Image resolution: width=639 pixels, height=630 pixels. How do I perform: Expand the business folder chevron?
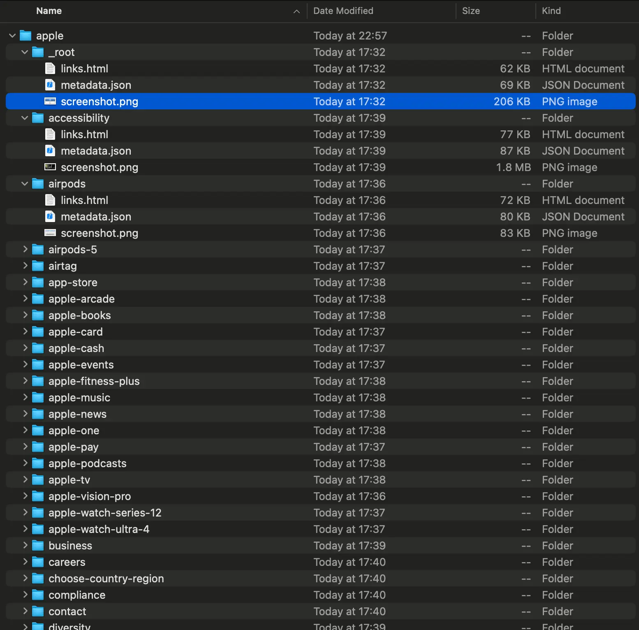click(x=25, y=545)
